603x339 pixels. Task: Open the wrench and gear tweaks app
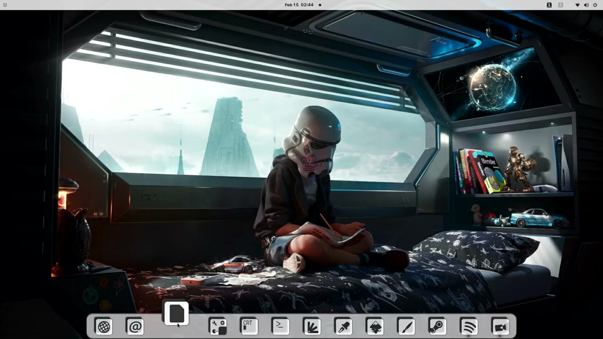[x=218, y=326]
